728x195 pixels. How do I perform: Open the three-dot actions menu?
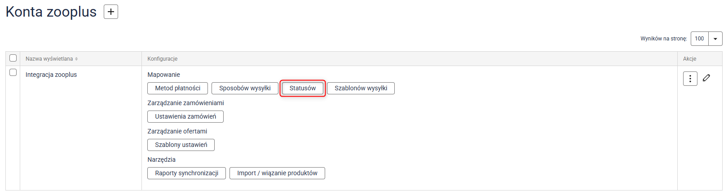(690, 79)
